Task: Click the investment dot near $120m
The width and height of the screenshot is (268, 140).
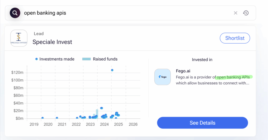Action: pos(112,70)
